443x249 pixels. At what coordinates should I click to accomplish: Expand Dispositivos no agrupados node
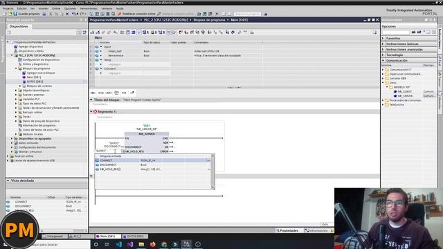(12, 138)
